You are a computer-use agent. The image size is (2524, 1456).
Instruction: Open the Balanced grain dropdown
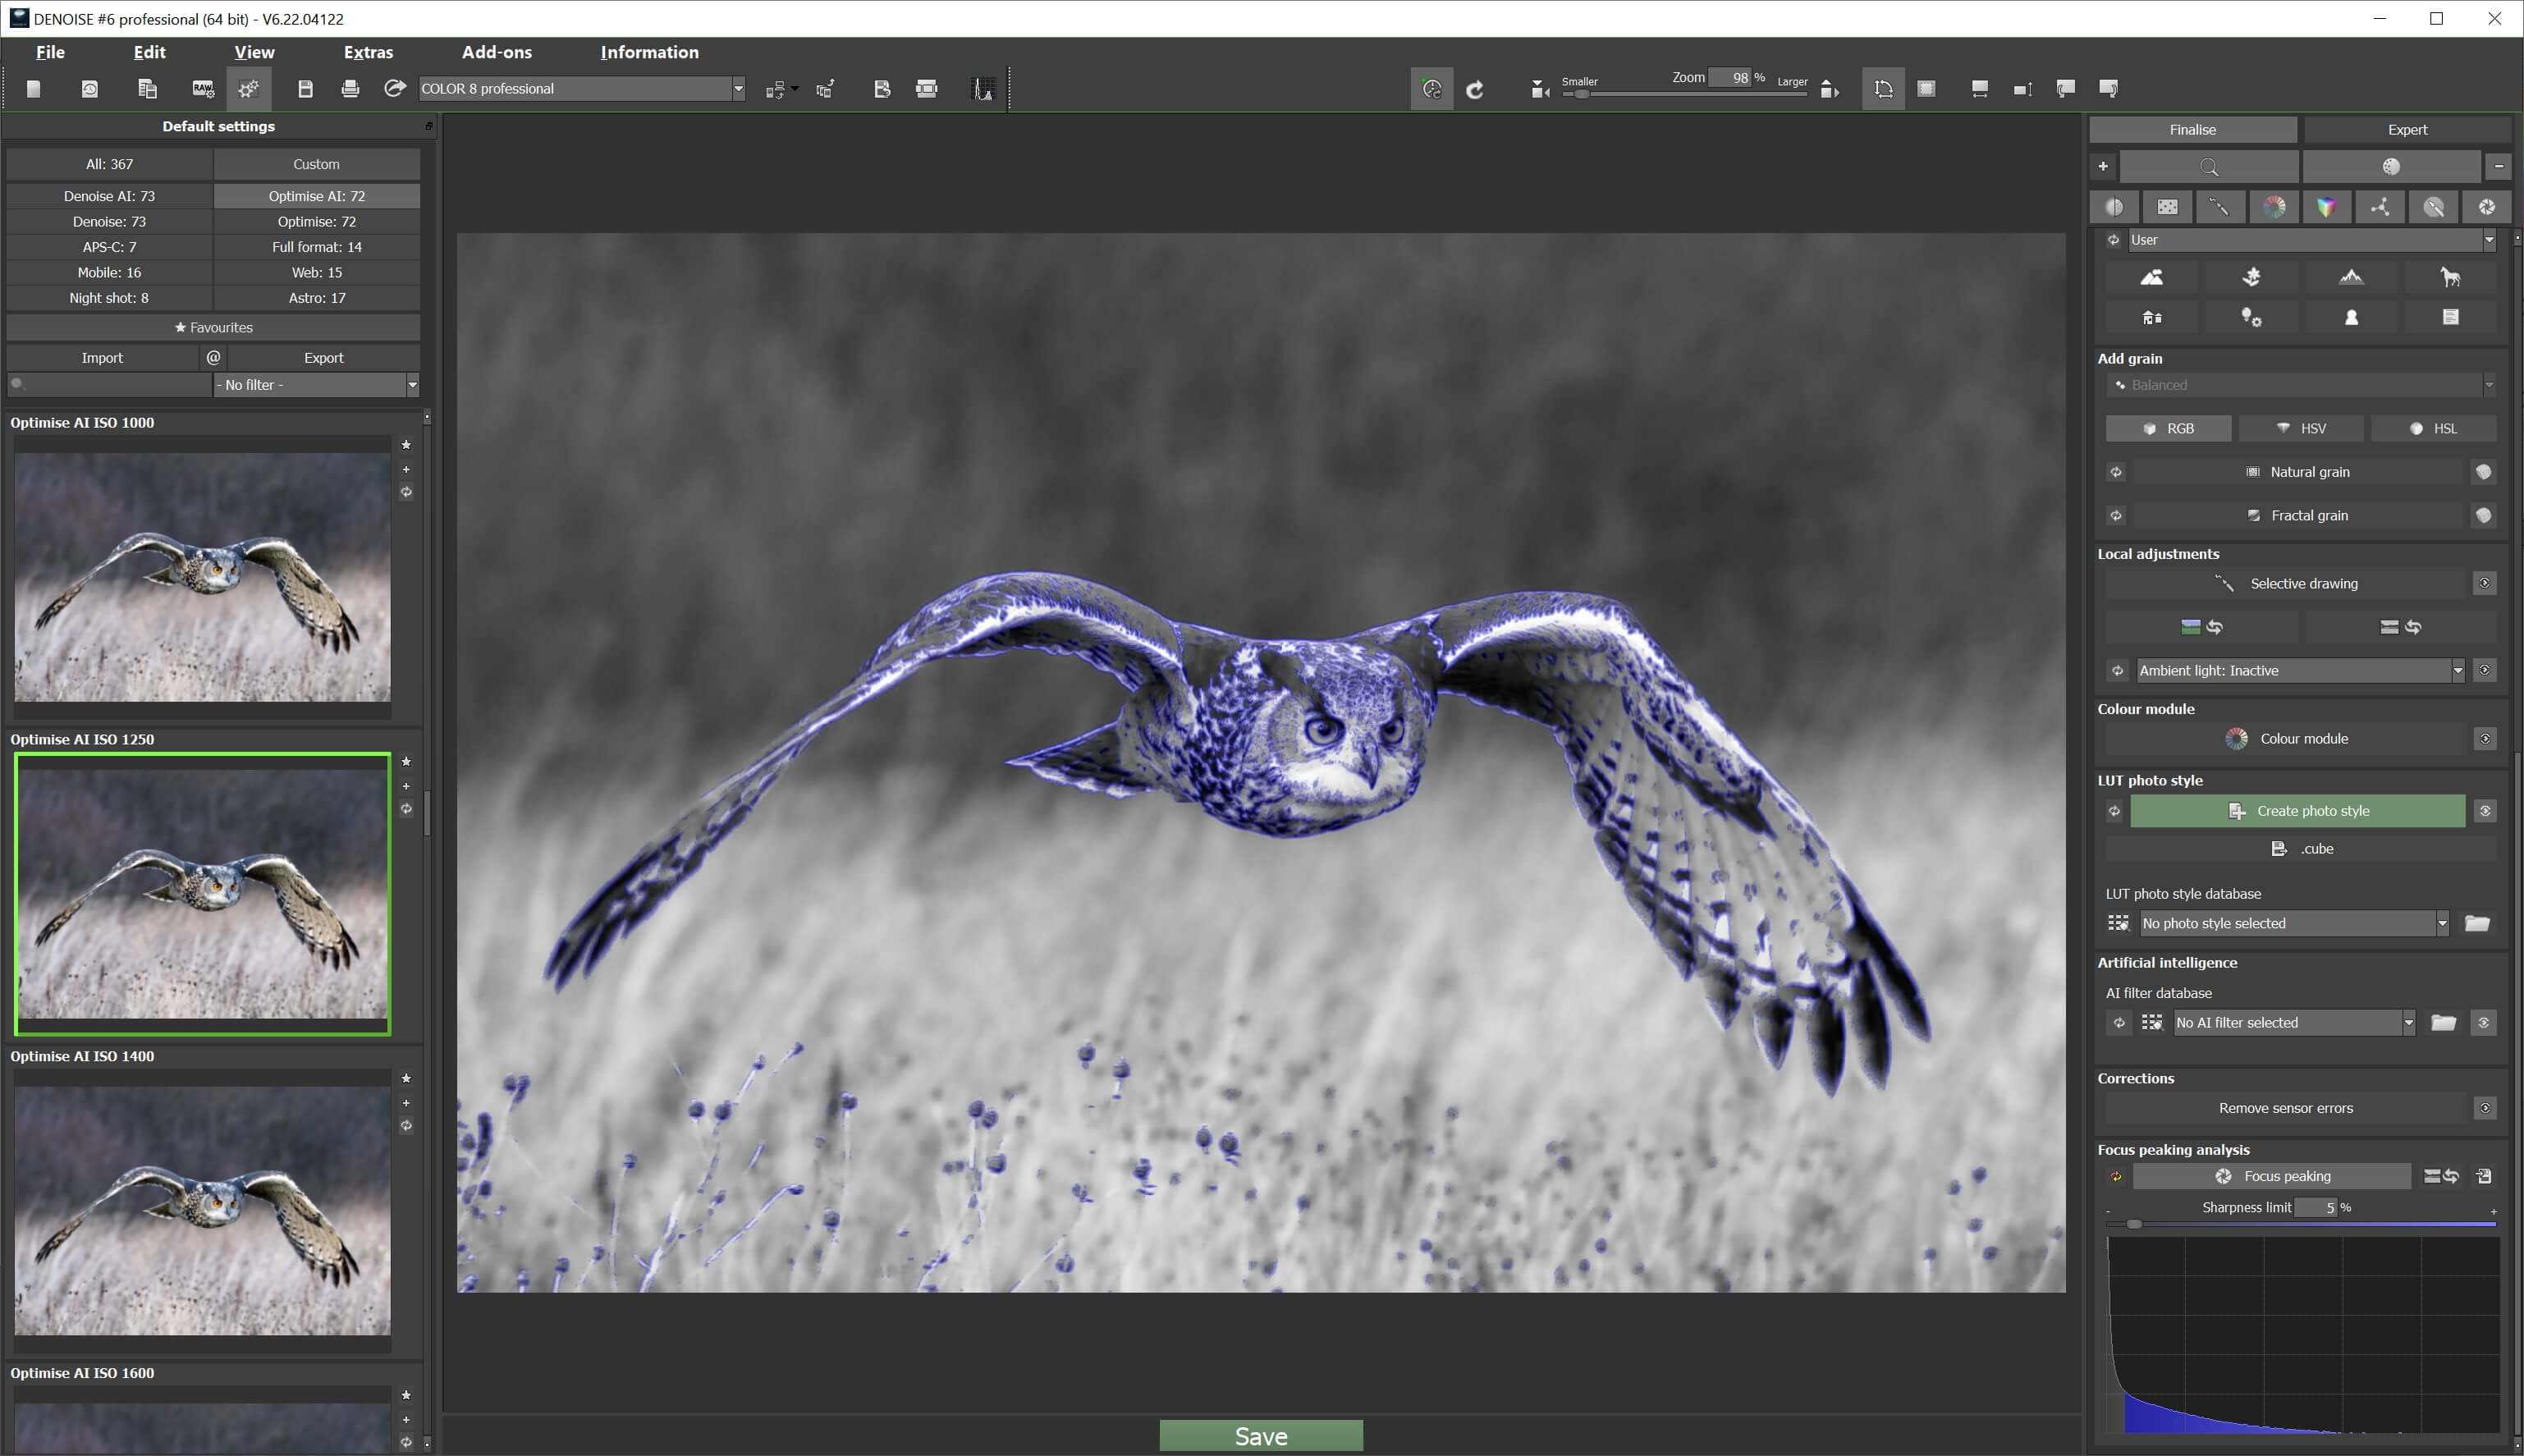[2300, 385]
